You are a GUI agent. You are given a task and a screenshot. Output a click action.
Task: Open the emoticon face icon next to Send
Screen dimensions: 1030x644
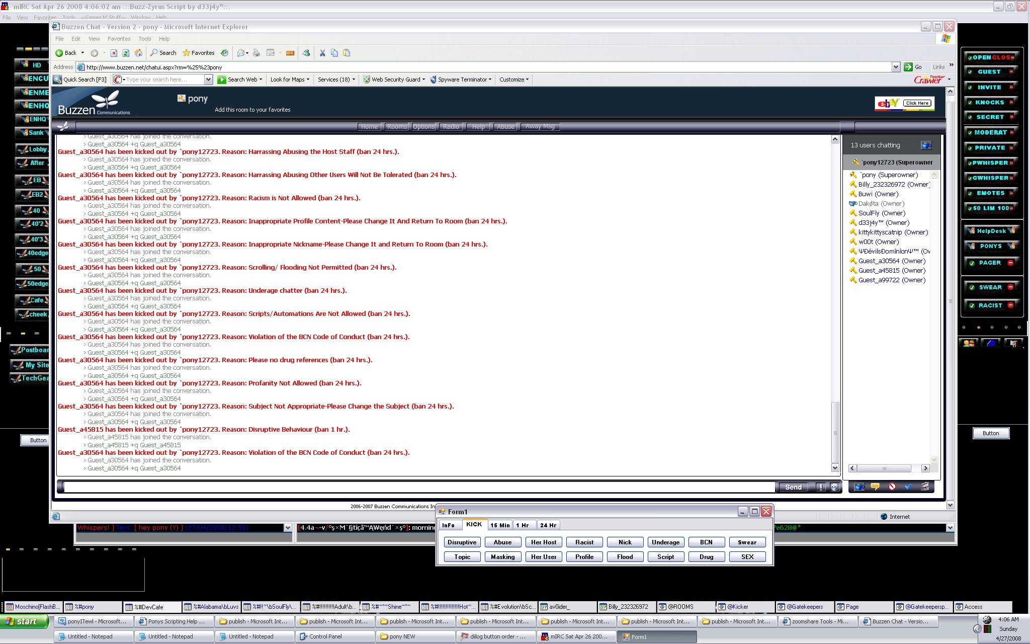(834, 487)
